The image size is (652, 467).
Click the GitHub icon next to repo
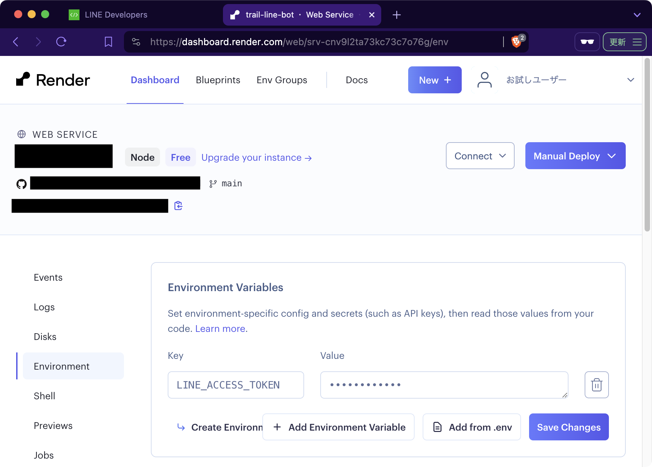click(x=22, y=184)
